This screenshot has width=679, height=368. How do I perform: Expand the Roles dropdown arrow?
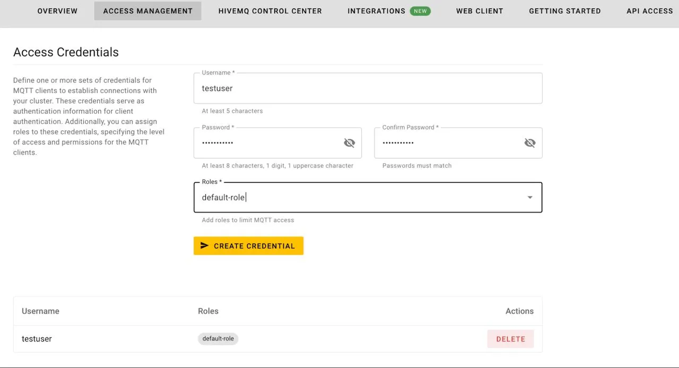click(x=529, y=198)
